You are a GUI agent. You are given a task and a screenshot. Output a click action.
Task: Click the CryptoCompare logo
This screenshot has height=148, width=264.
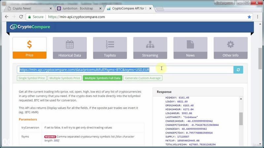[30, 27]
